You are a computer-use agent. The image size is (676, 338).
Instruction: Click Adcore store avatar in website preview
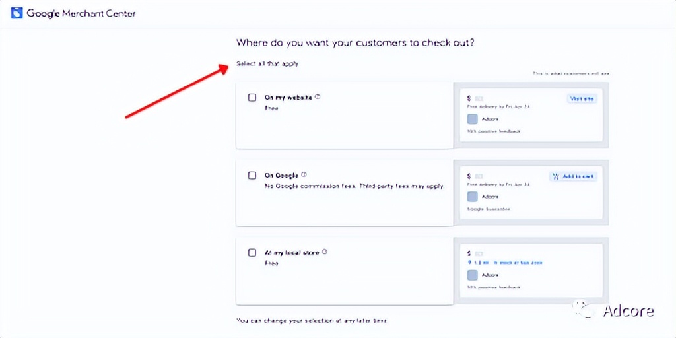[x=473, y=119]
